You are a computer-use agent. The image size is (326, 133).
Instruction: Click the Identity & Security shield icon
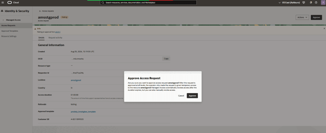pyautogui.click(x=2, y=11)
